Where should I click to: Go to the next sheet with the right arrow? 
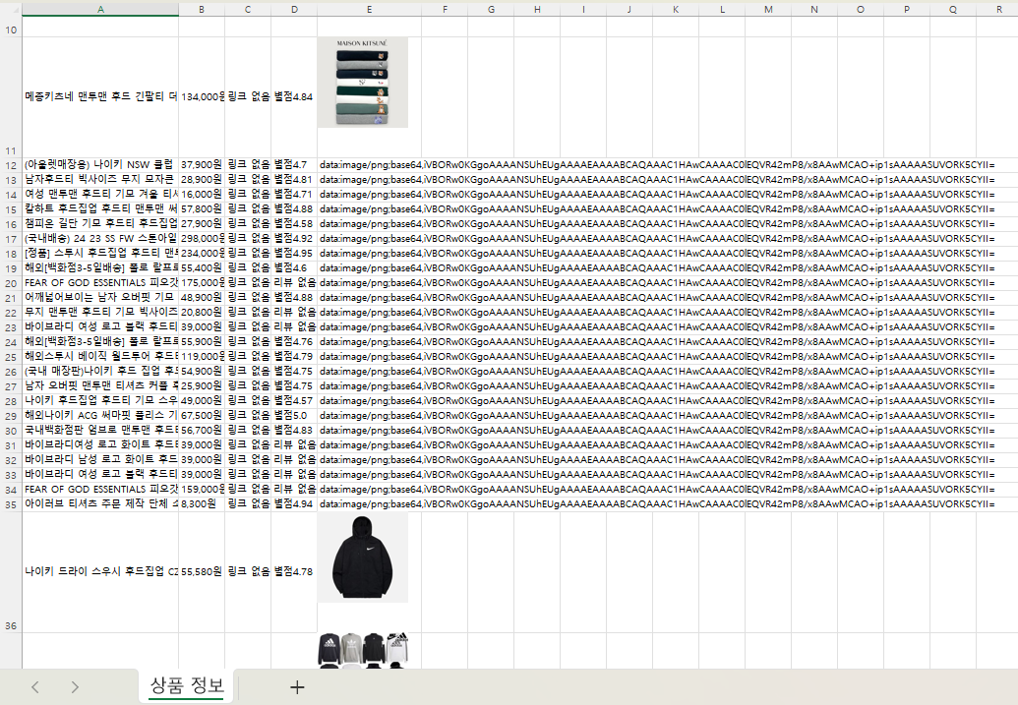click(75, 687)
